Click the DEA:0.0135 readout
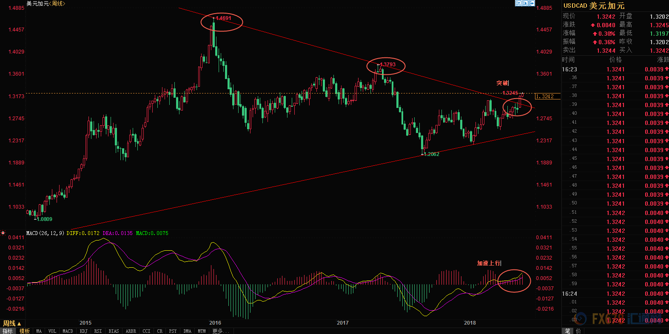The image size is (669, 334). tap(117, 233)
